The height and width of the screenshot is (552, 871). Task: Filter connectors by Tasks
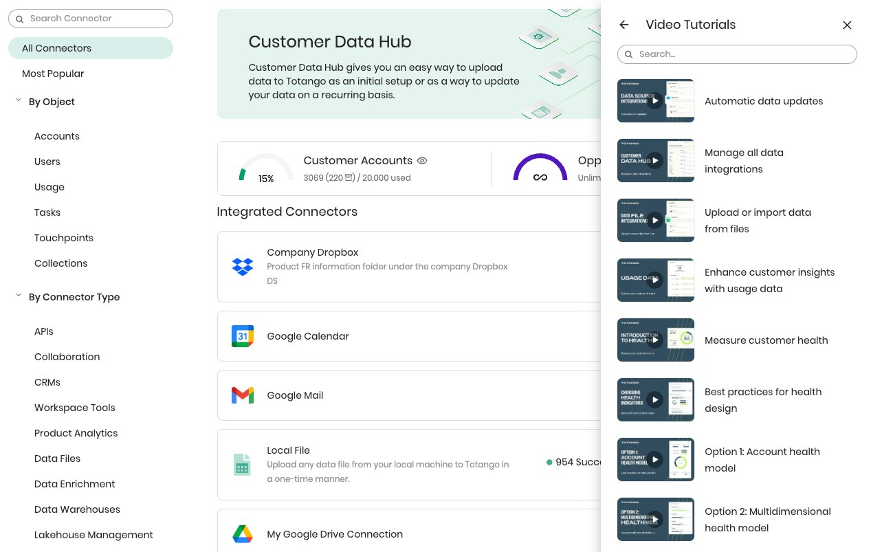click(47, 212)
